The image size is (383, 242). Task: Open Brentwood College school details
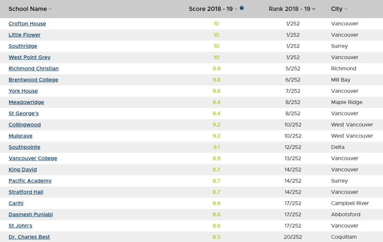(33, 80)
